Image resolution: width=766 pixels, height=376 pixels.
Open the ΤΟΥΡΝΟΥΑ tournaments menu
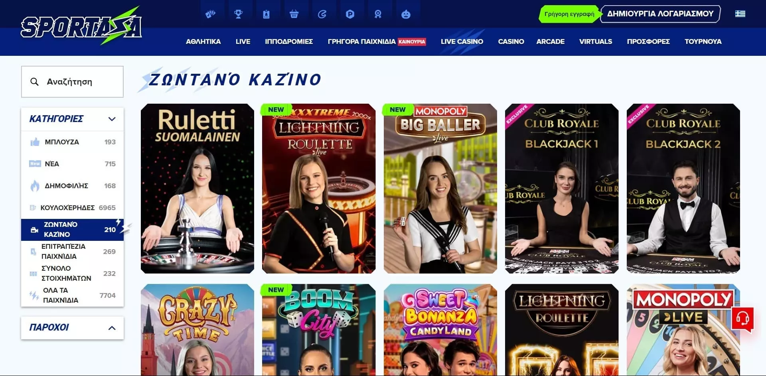tap(703, 41)
